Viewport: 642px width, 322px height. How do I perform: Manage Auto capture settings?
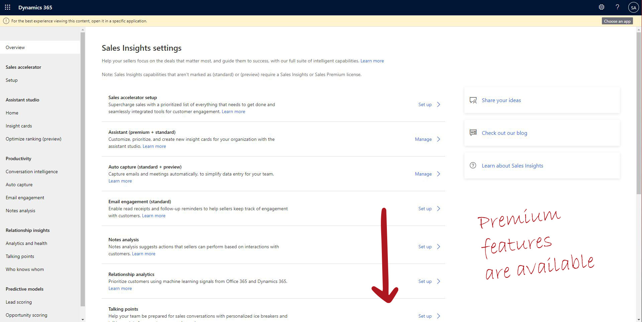(x=423, y=174)
